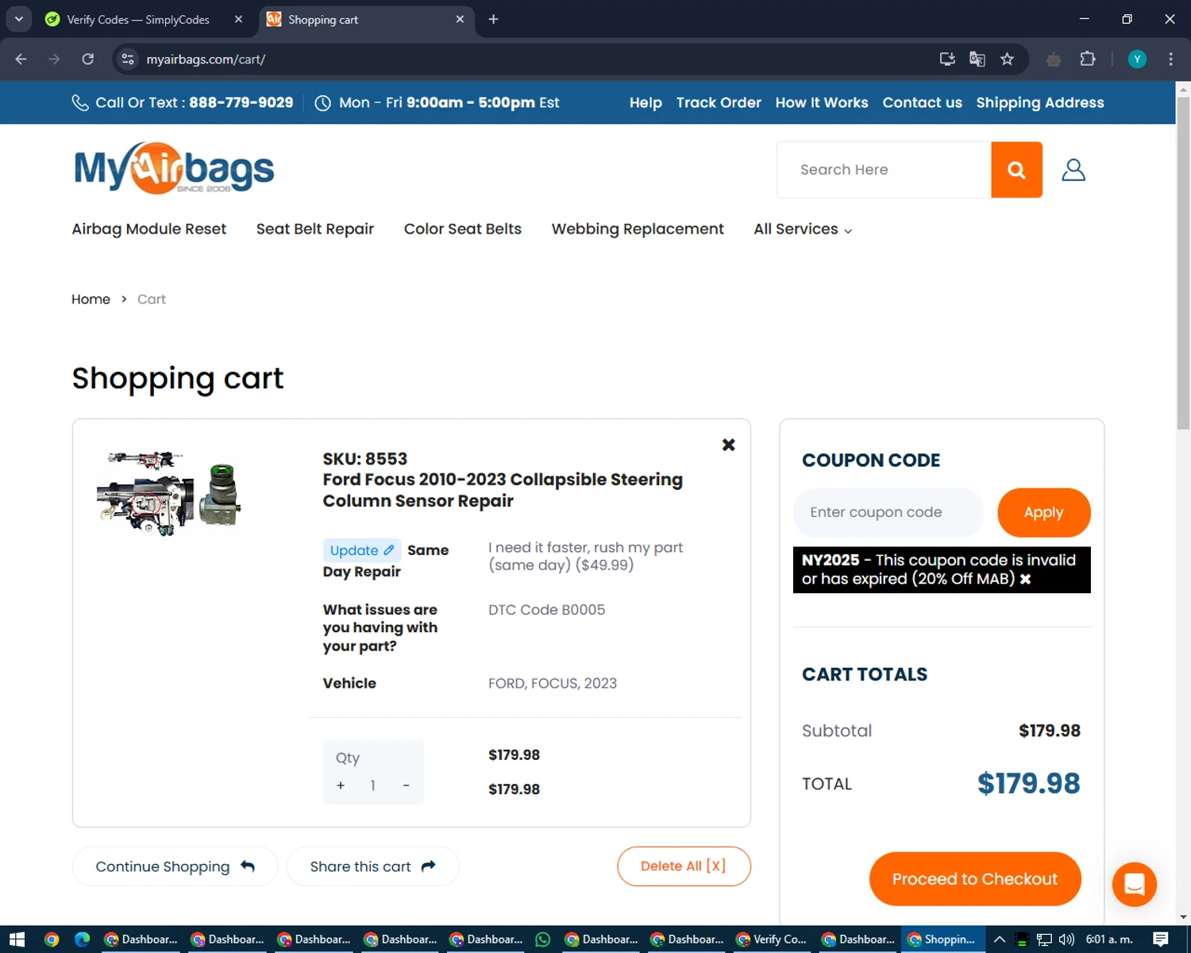The image size is (1191, 953).
Task: Close the Verify Codes tab
Action: point(238,19)
